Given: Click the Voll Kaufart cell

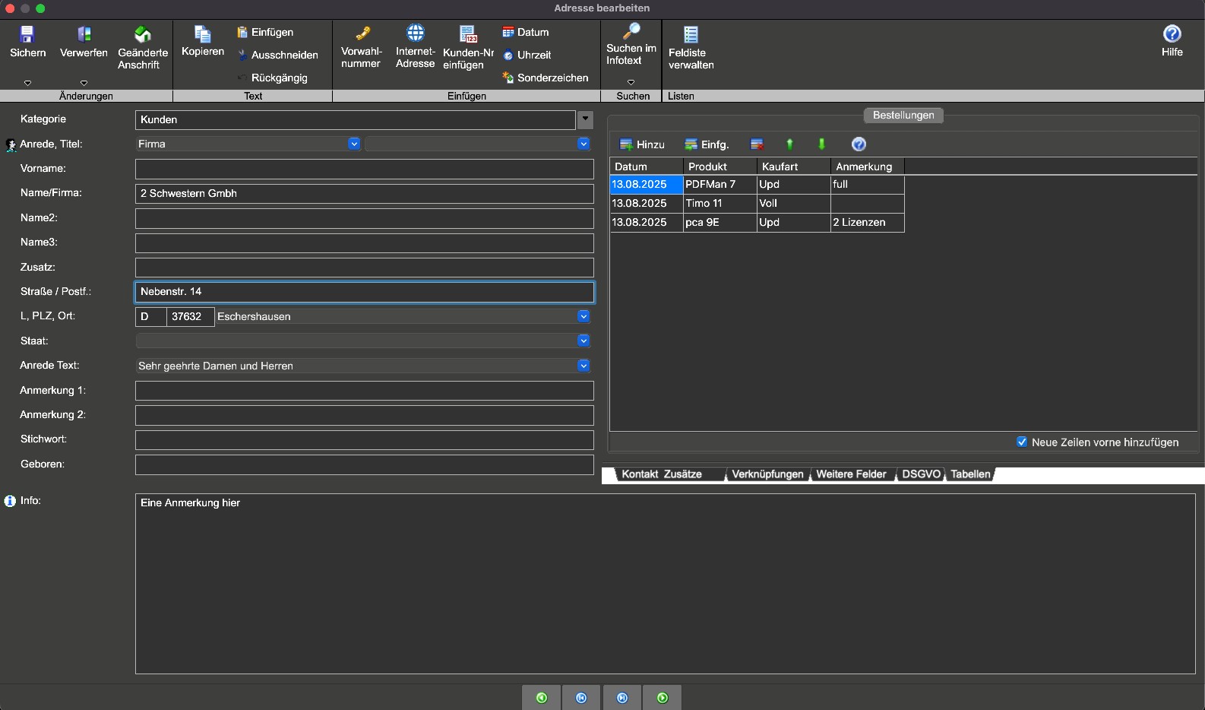Looking at the screenshot, I should (793, 203).
